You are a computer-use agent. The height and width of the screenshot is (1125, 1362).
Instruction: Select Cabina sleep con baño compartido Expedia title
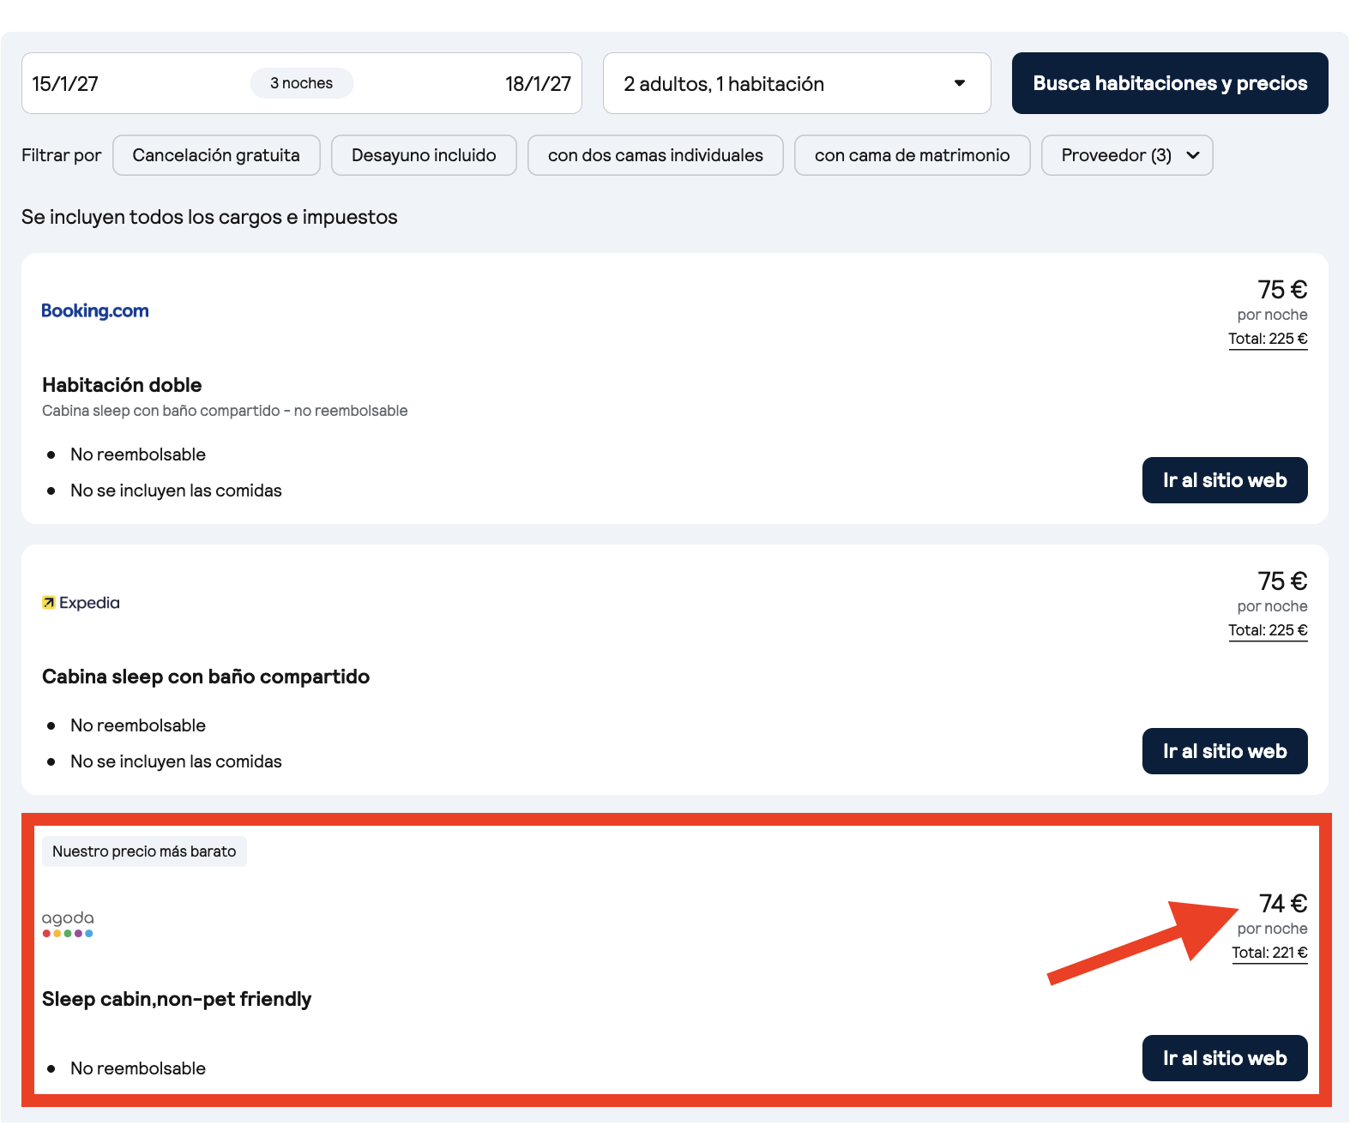[x=206, y=677]
